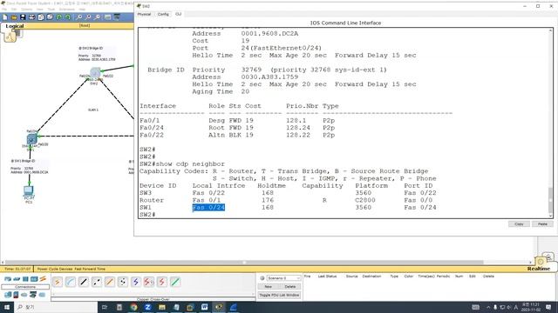Click the Copy icon in main toolbar

pos(41,17)
